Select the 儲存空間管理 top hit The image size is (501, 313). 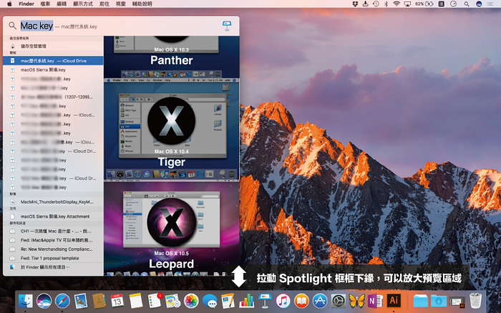pyautogui.click(x=53, y=46)
